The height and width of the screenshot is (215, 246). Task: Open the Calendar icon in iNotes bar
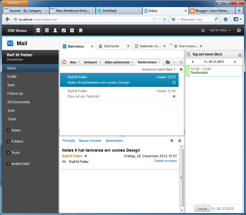coord(47,30)
